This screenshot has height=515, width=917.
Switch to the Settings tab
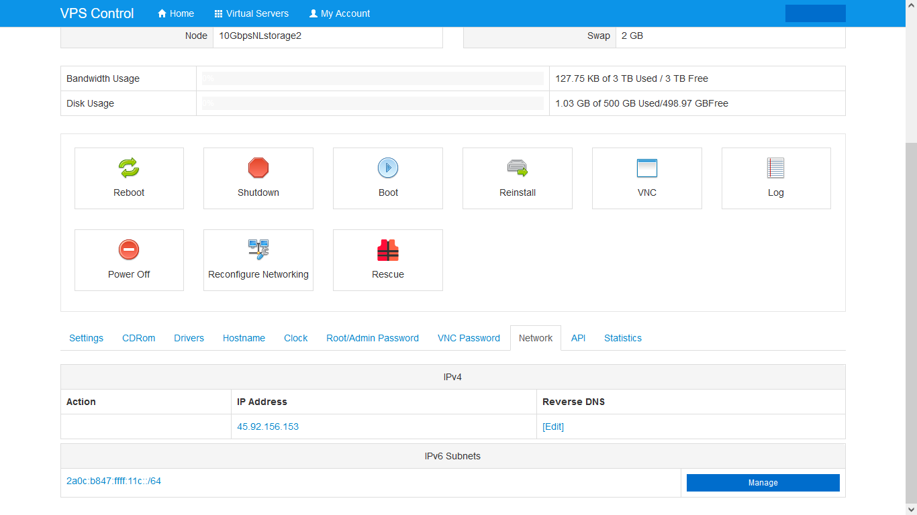click(x=86, y=338)
